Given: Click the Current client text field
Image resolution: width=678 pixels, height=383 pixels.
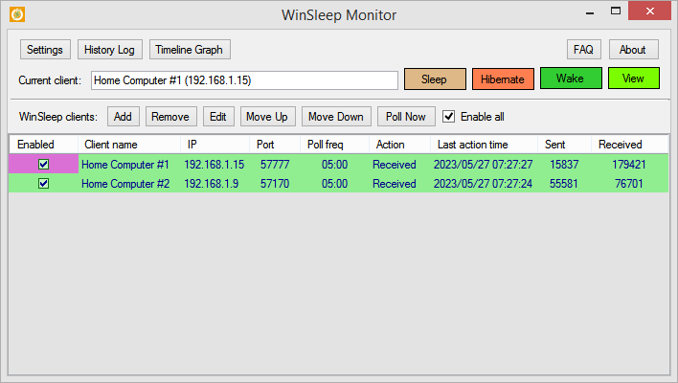Looking at the screenshot, I should point(244,80).
